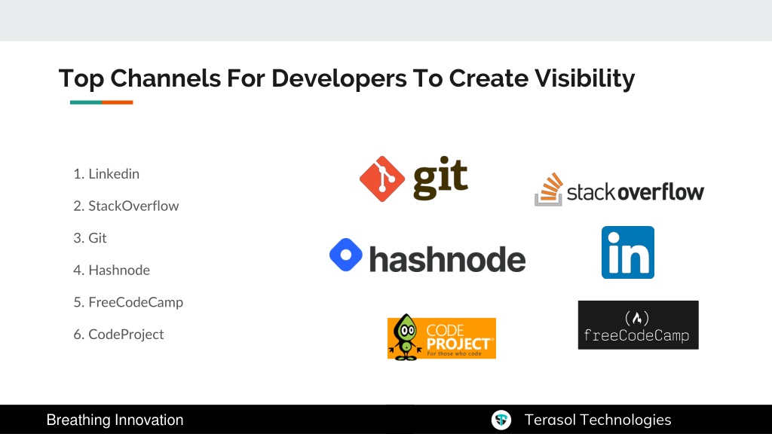The height and width of the screenshot is (434, 772).
Task: Click the hashnode logo
Action: (427, 256)
